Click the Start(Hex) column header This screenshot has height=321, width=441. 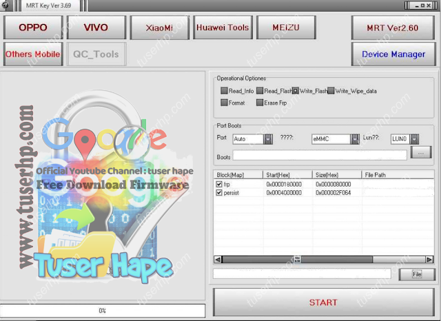287,175
